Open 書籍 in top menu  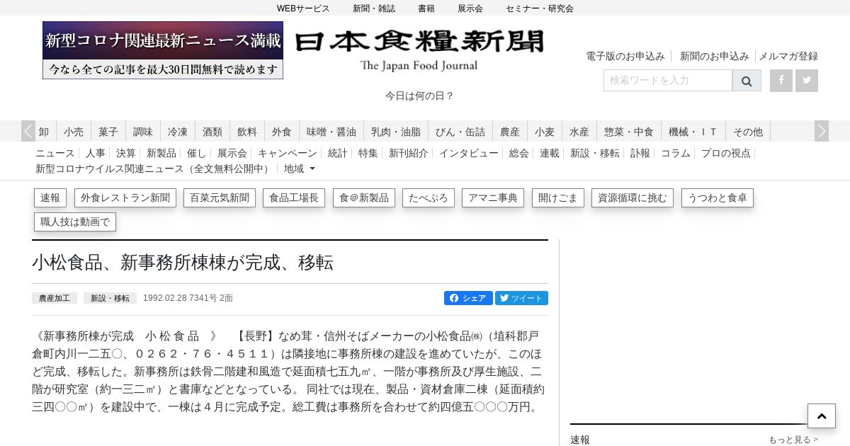click(426, 8)
